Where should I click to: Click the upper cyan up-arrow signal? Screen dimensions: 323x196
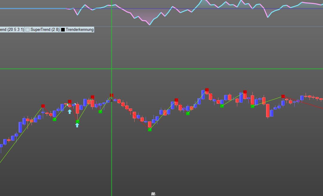(x=70, y=111)
